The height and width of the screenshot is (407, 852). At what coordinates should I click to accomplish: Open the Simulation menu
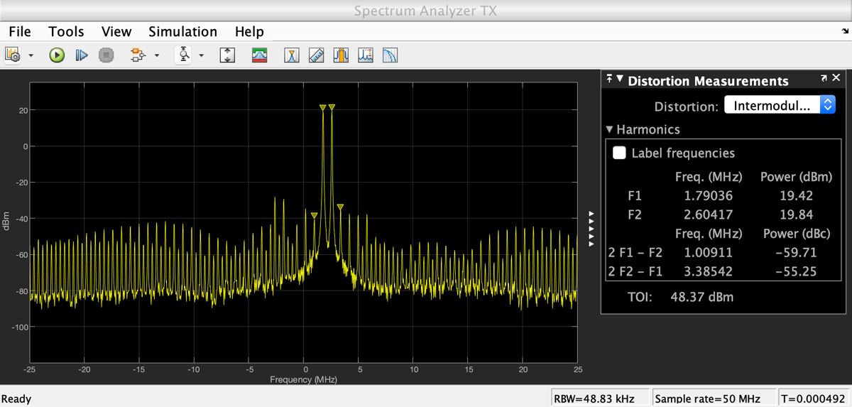point(182,32)
